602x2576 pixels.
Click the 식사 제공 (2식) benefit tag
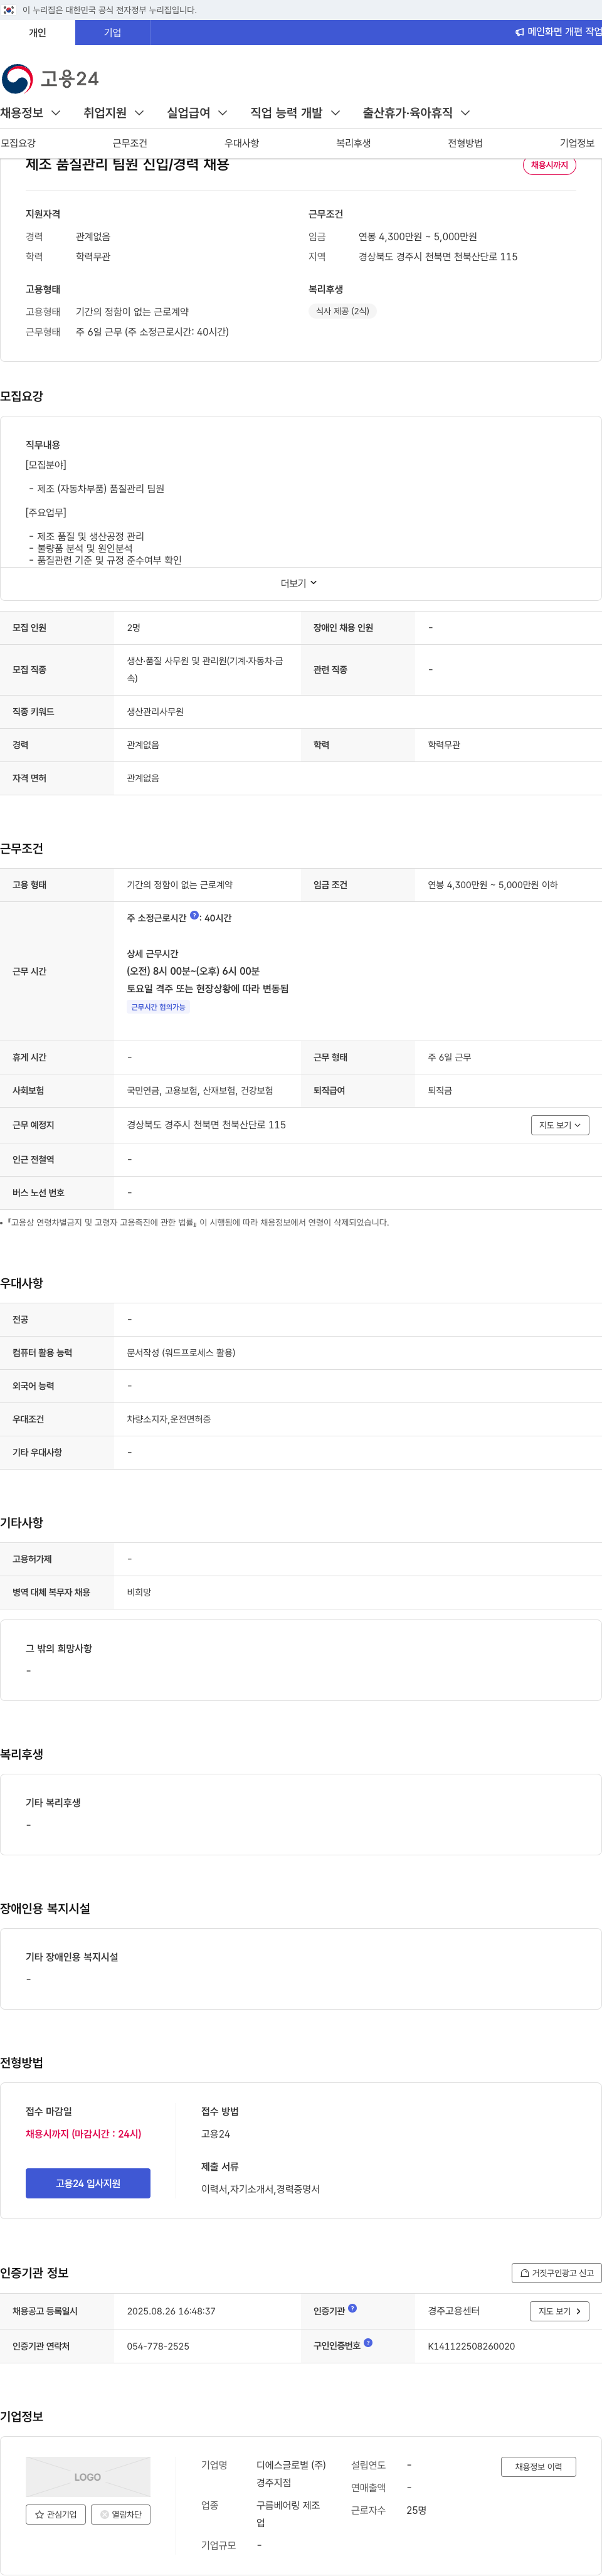pyautogui.click(x=342, y=311)
